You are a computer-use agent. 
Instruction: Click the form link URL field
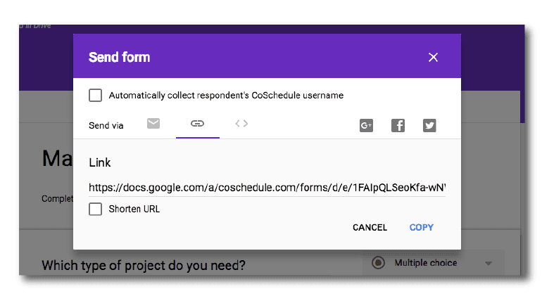[267, 188]
